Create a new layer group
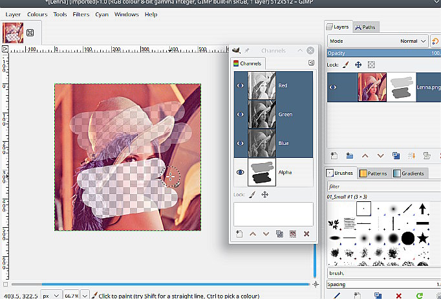 [x=349, y=155]
